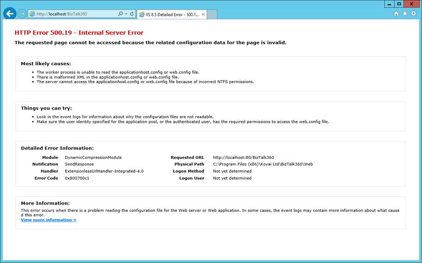Select the SendResponse notification value
Image resolution: width=422 pixels, height=263 pixels.
point(79,164)
